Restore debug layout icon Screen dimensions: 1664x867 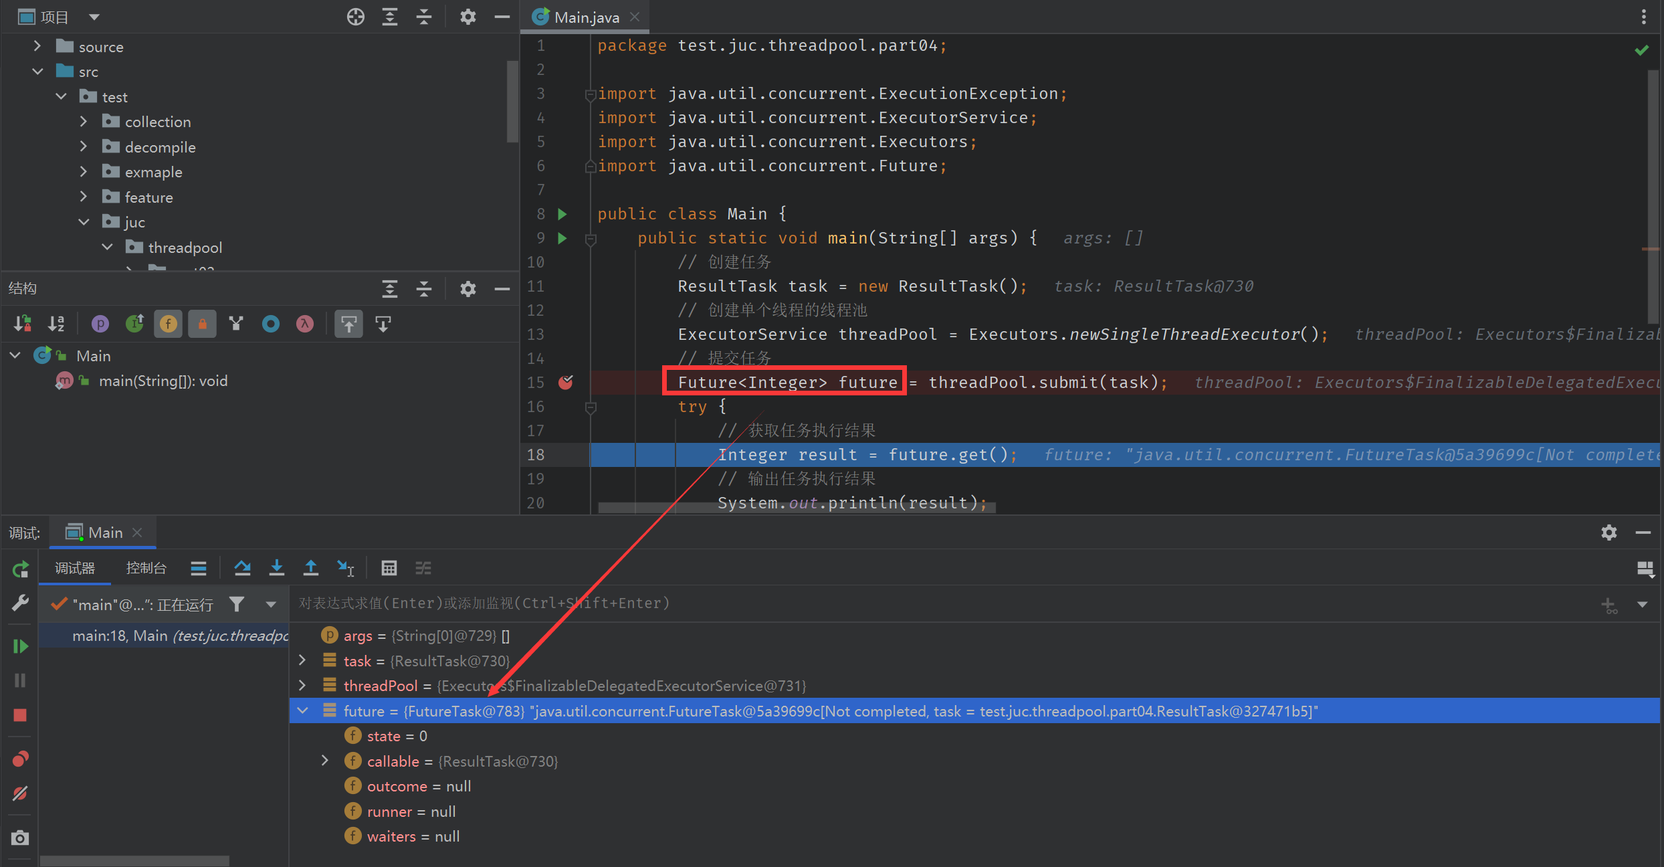coord(1645,569)
